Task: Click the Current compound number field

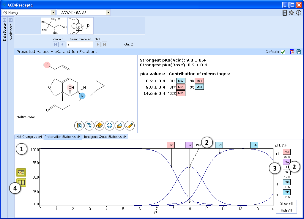Action: point(80,44)
